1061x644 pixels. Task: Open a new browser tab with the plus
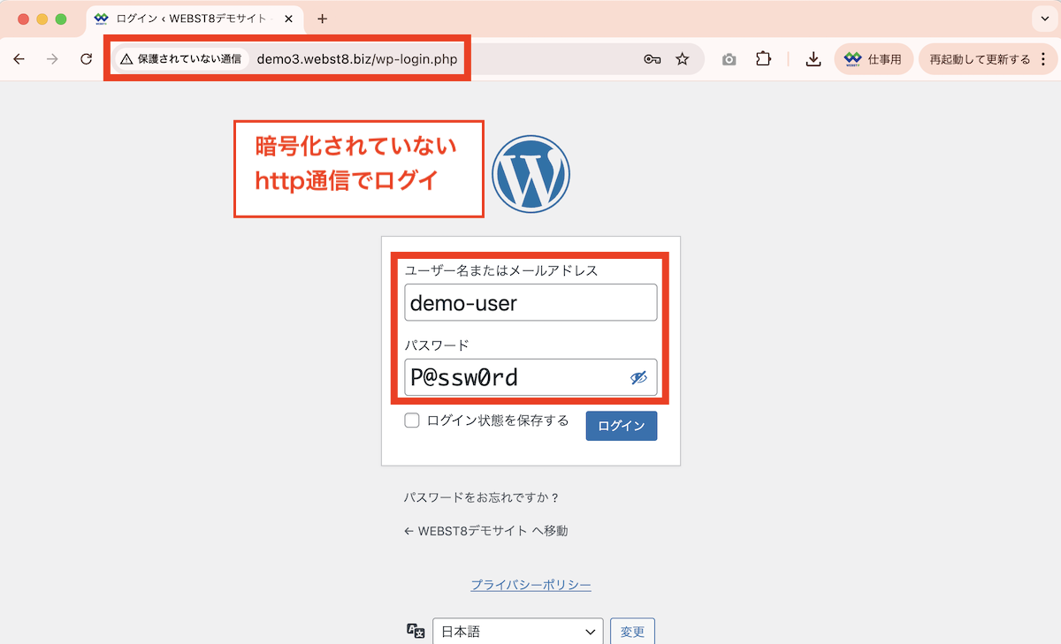(322, 18)
